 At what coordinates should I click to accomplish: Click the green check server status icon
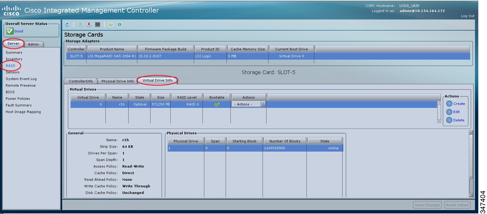tap(10, 31)
